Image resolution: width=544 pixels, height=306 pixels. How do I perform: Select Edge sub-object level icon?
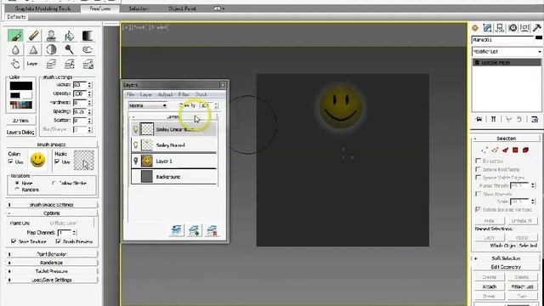[495, 150]
